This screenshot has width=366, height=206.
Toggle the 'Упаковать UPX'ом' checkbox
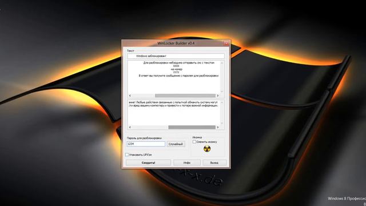[127, 154]
